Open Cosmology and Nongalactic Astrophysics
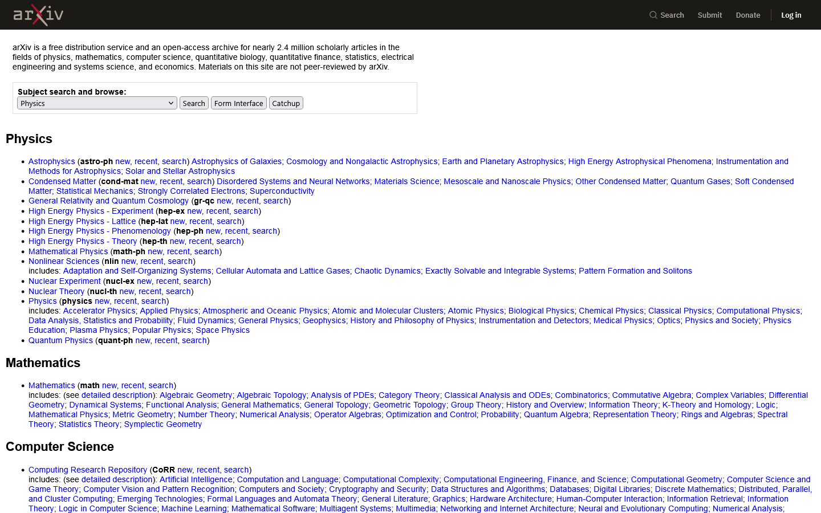This screenshot has height=513, width=821. click(361, 161)
